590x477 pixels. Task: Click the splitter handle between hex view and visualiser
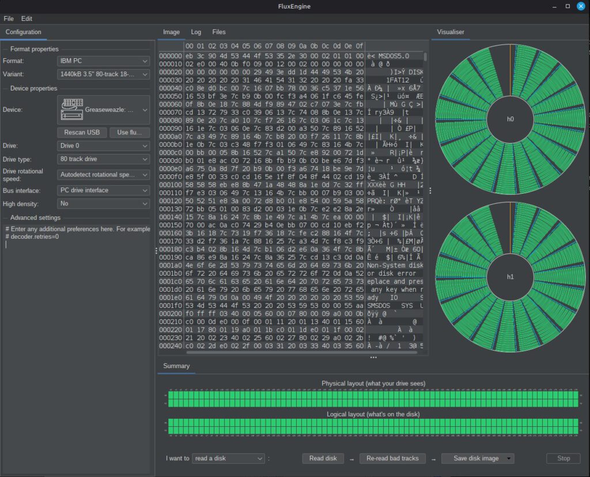[430, 191]
